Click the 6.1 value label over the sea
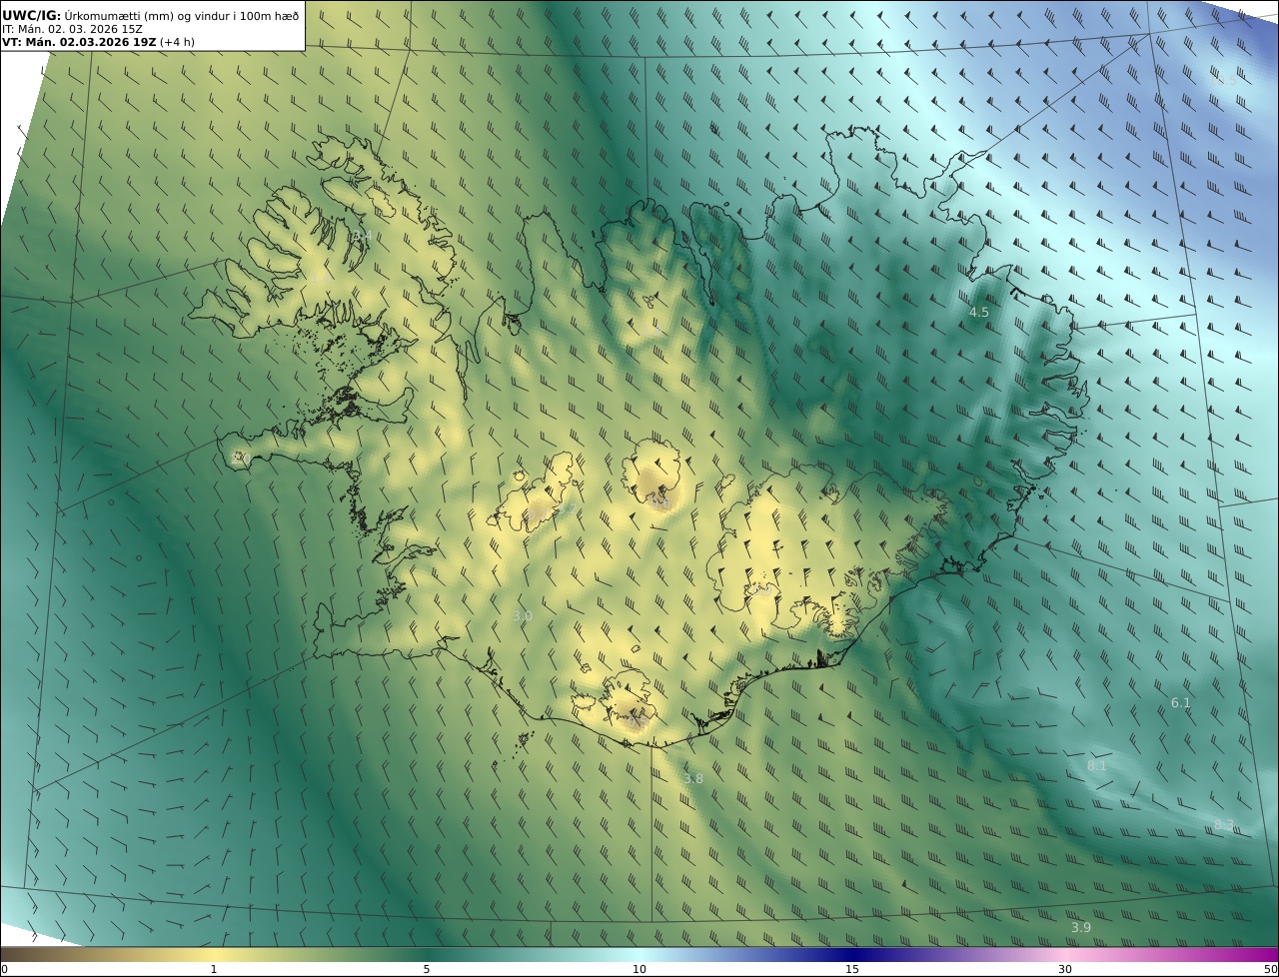 pyautogui.click(x=1181, y=703)
